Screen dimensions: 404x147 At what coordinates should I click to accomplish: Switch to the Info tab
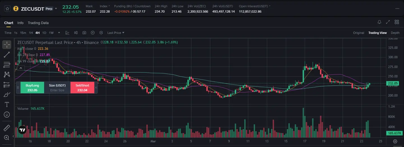point(20,23)
